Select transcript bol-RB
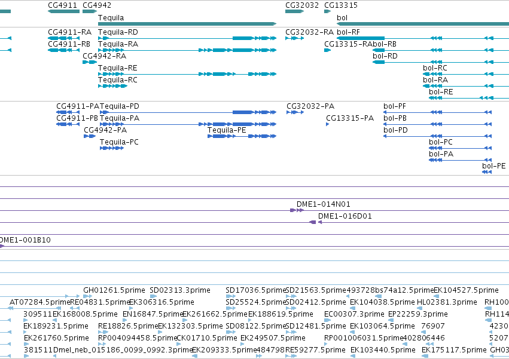Screen dimensions: 509x359 441,50
